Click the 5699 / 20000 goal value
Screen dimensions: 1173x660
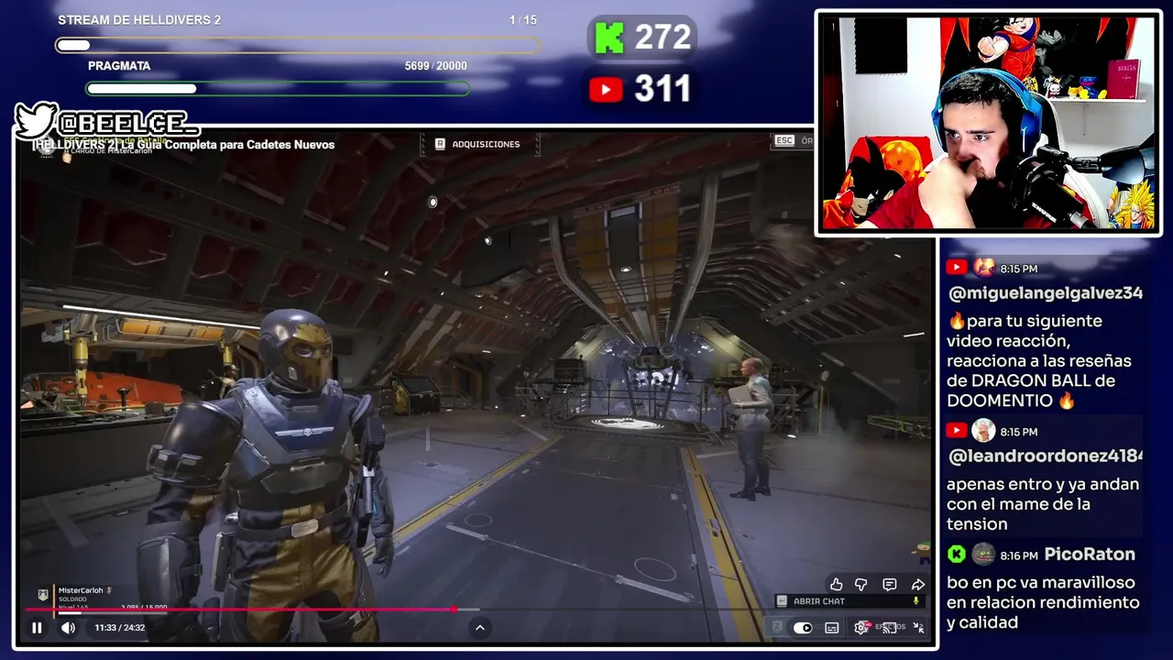click(435, 66)
